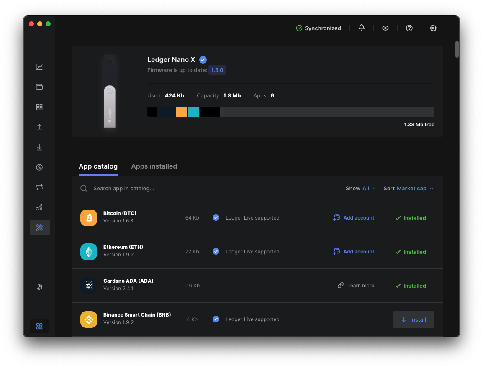Click the search magnifier icon

(x=84, y=188)
